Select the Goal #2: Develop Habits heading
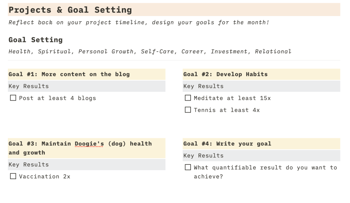The width and height of the screenshot is (350, 203). point(225,74)
